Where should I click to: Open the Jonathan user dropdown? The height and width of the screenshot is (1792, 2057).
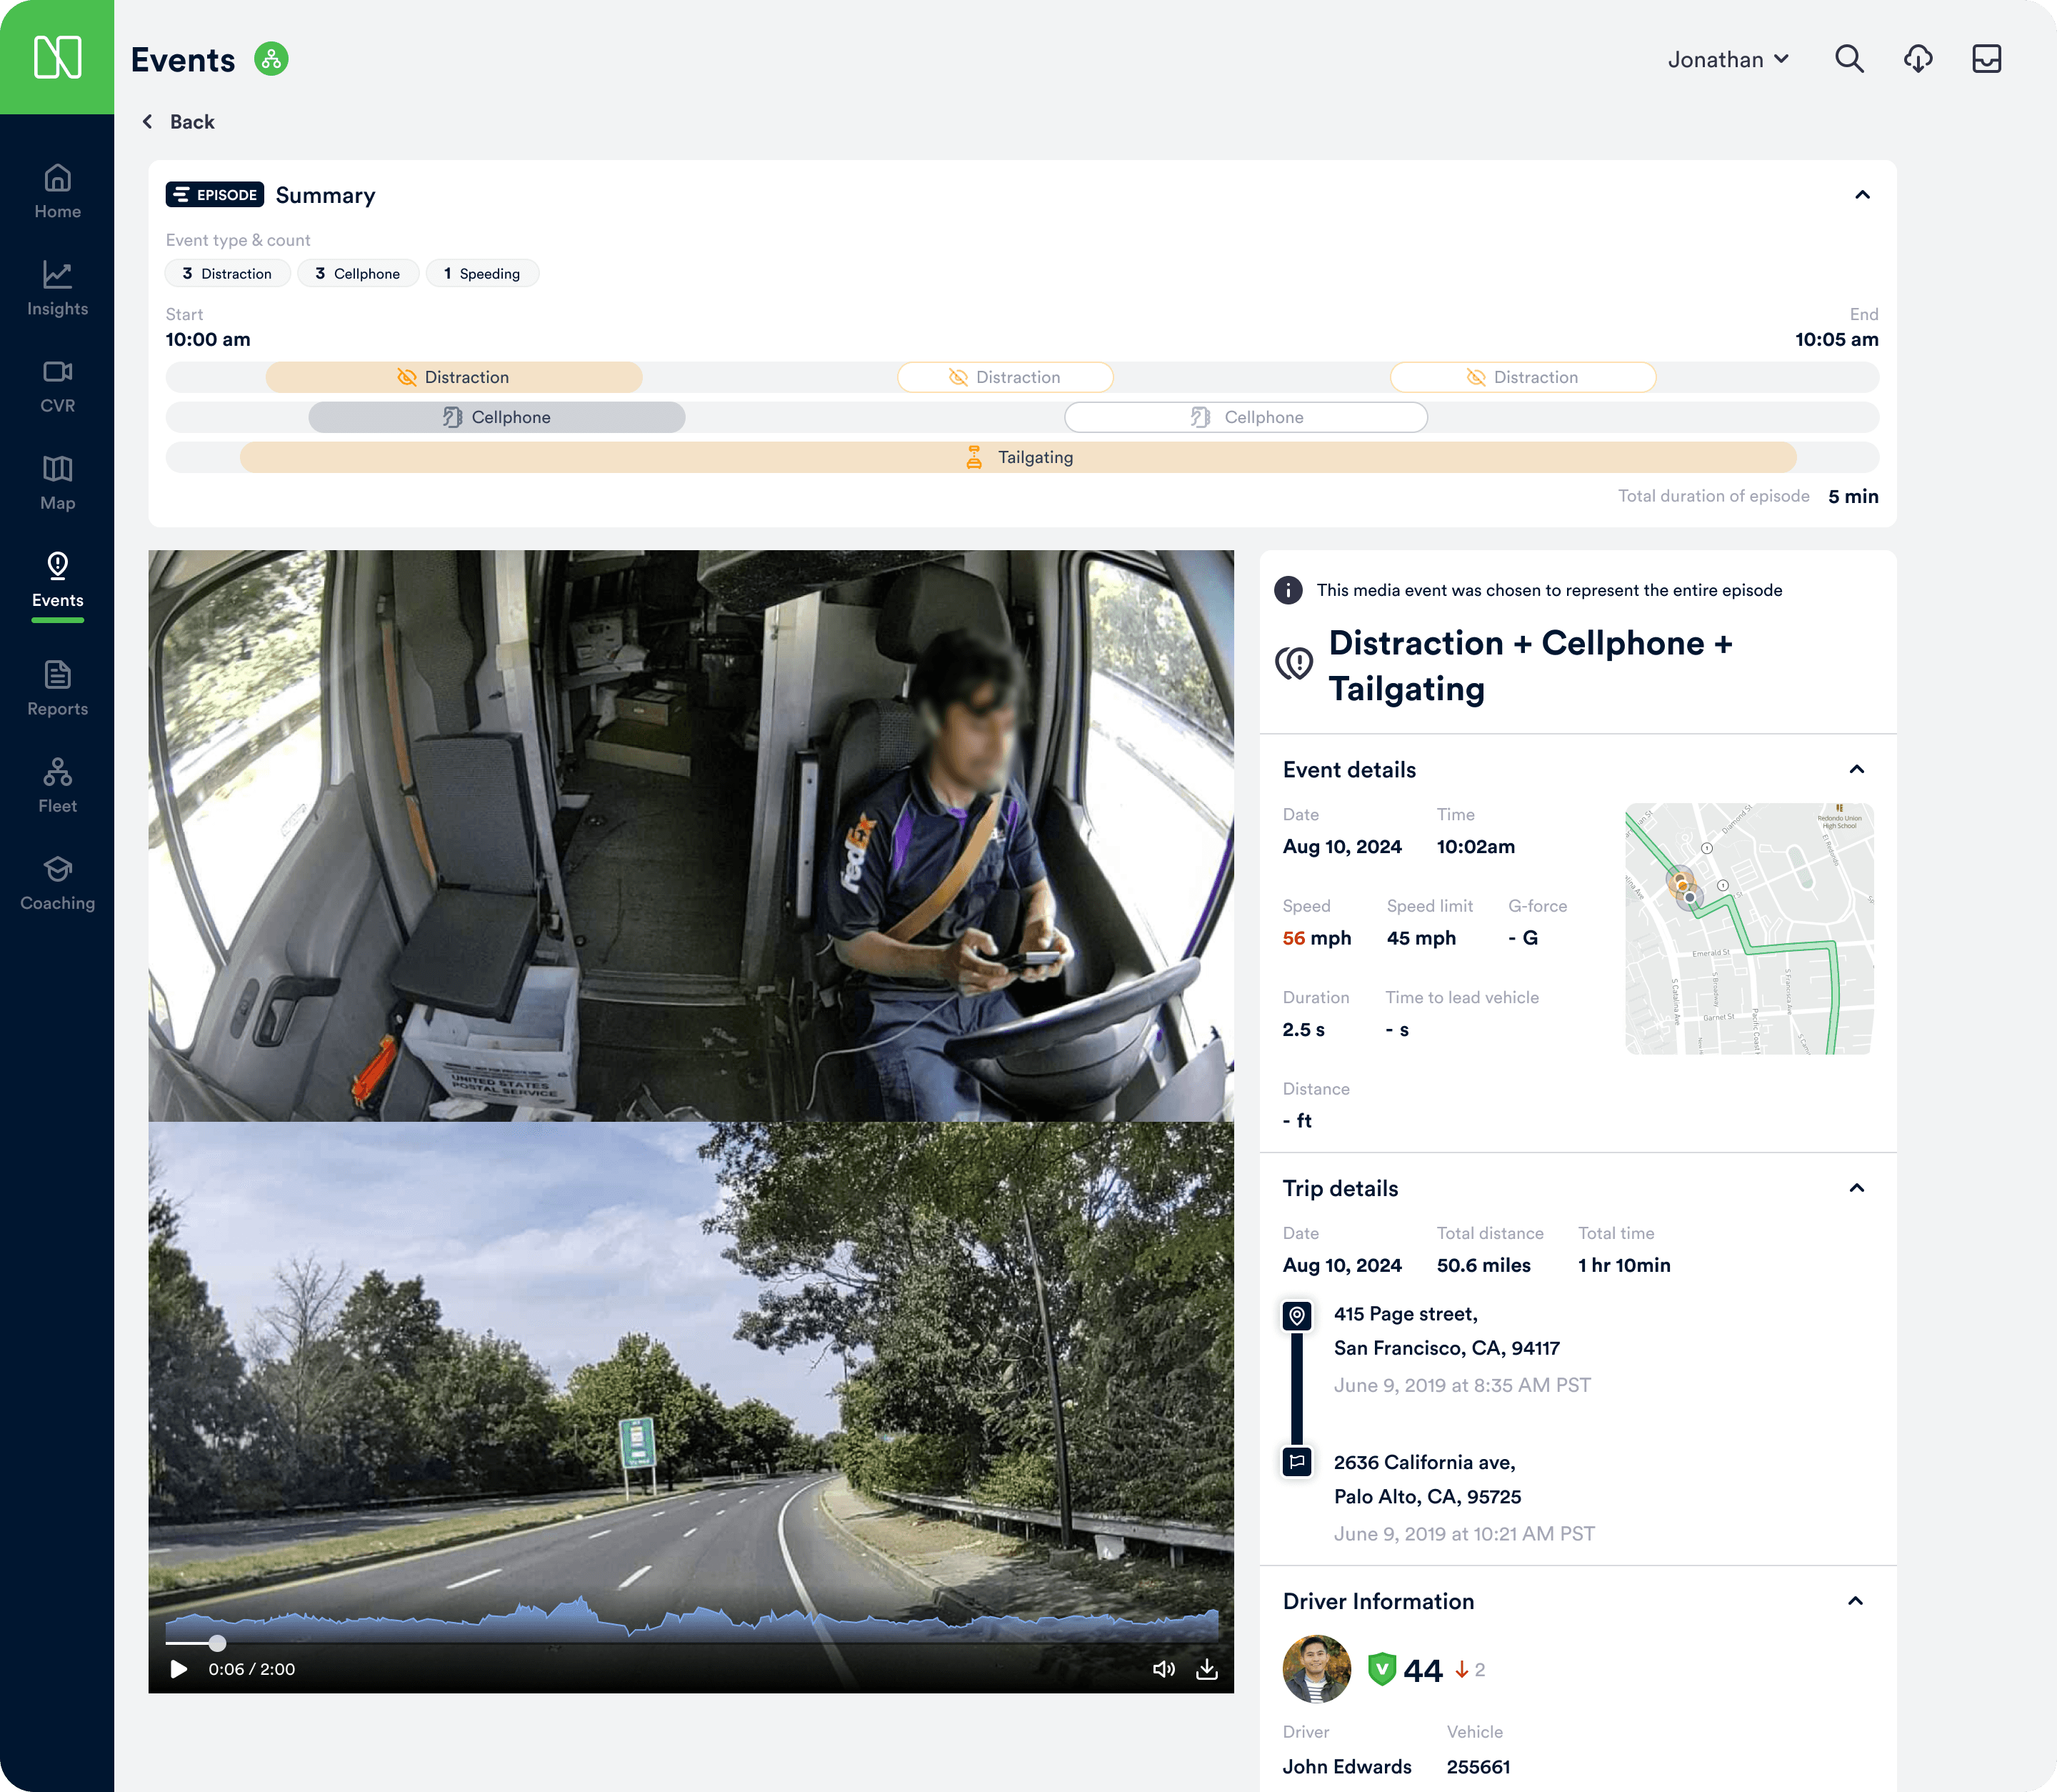click(x=1727, y=60)
